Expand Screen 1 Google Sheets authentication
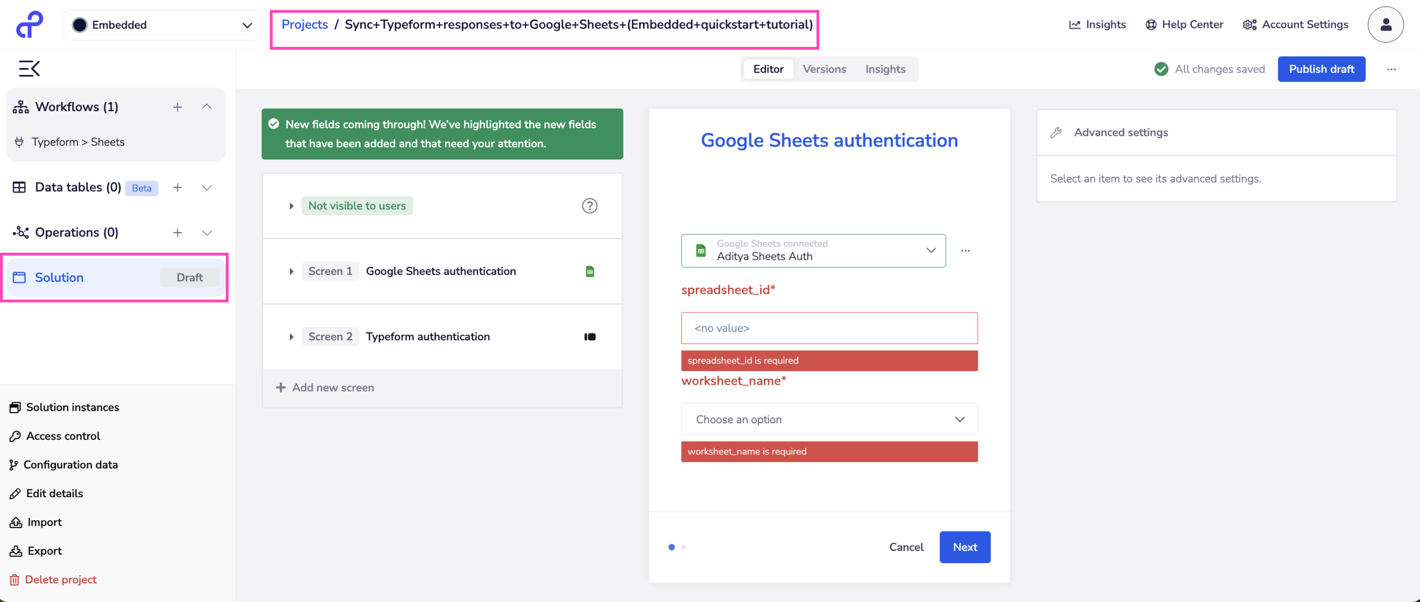This screenshot has height=602, width=1420. [291, 271]
